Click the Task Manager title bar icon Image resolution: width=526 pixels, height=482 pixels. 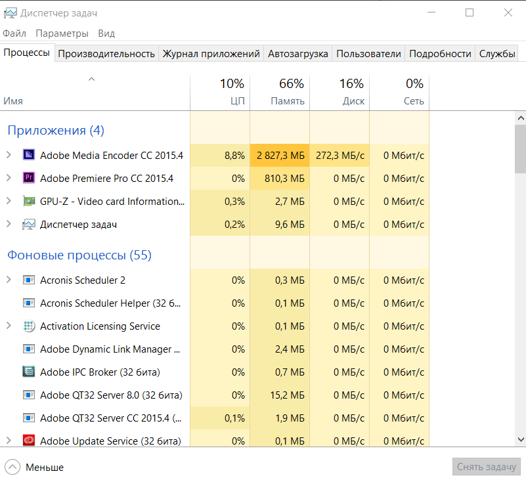point(10,13)
